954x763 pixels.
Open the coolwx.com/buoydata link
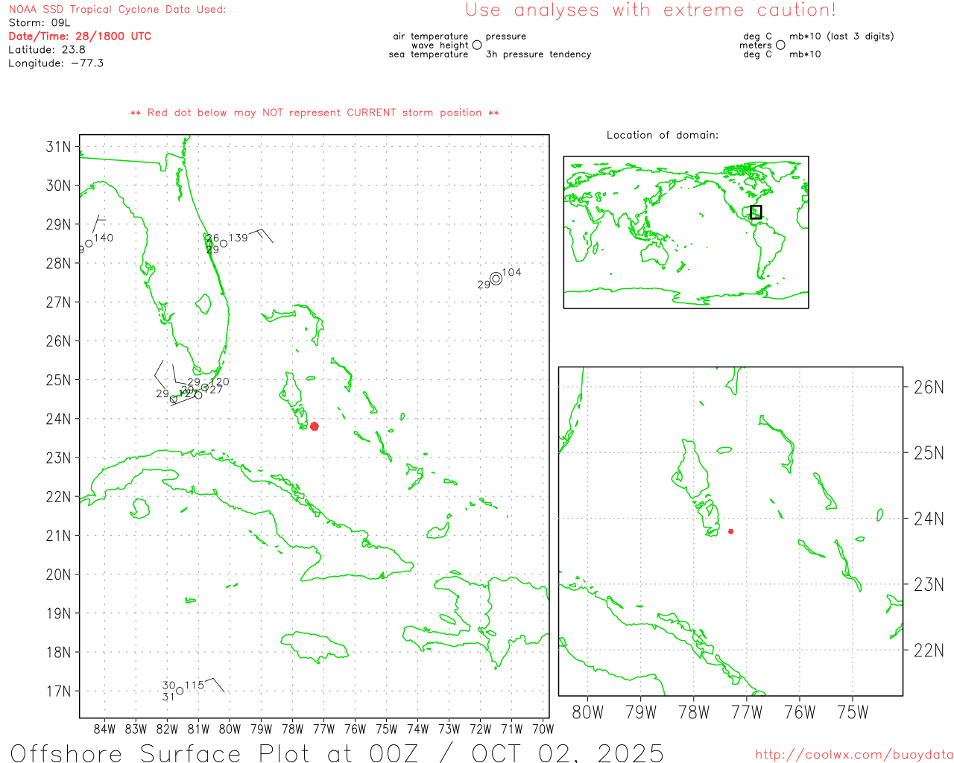853,755
